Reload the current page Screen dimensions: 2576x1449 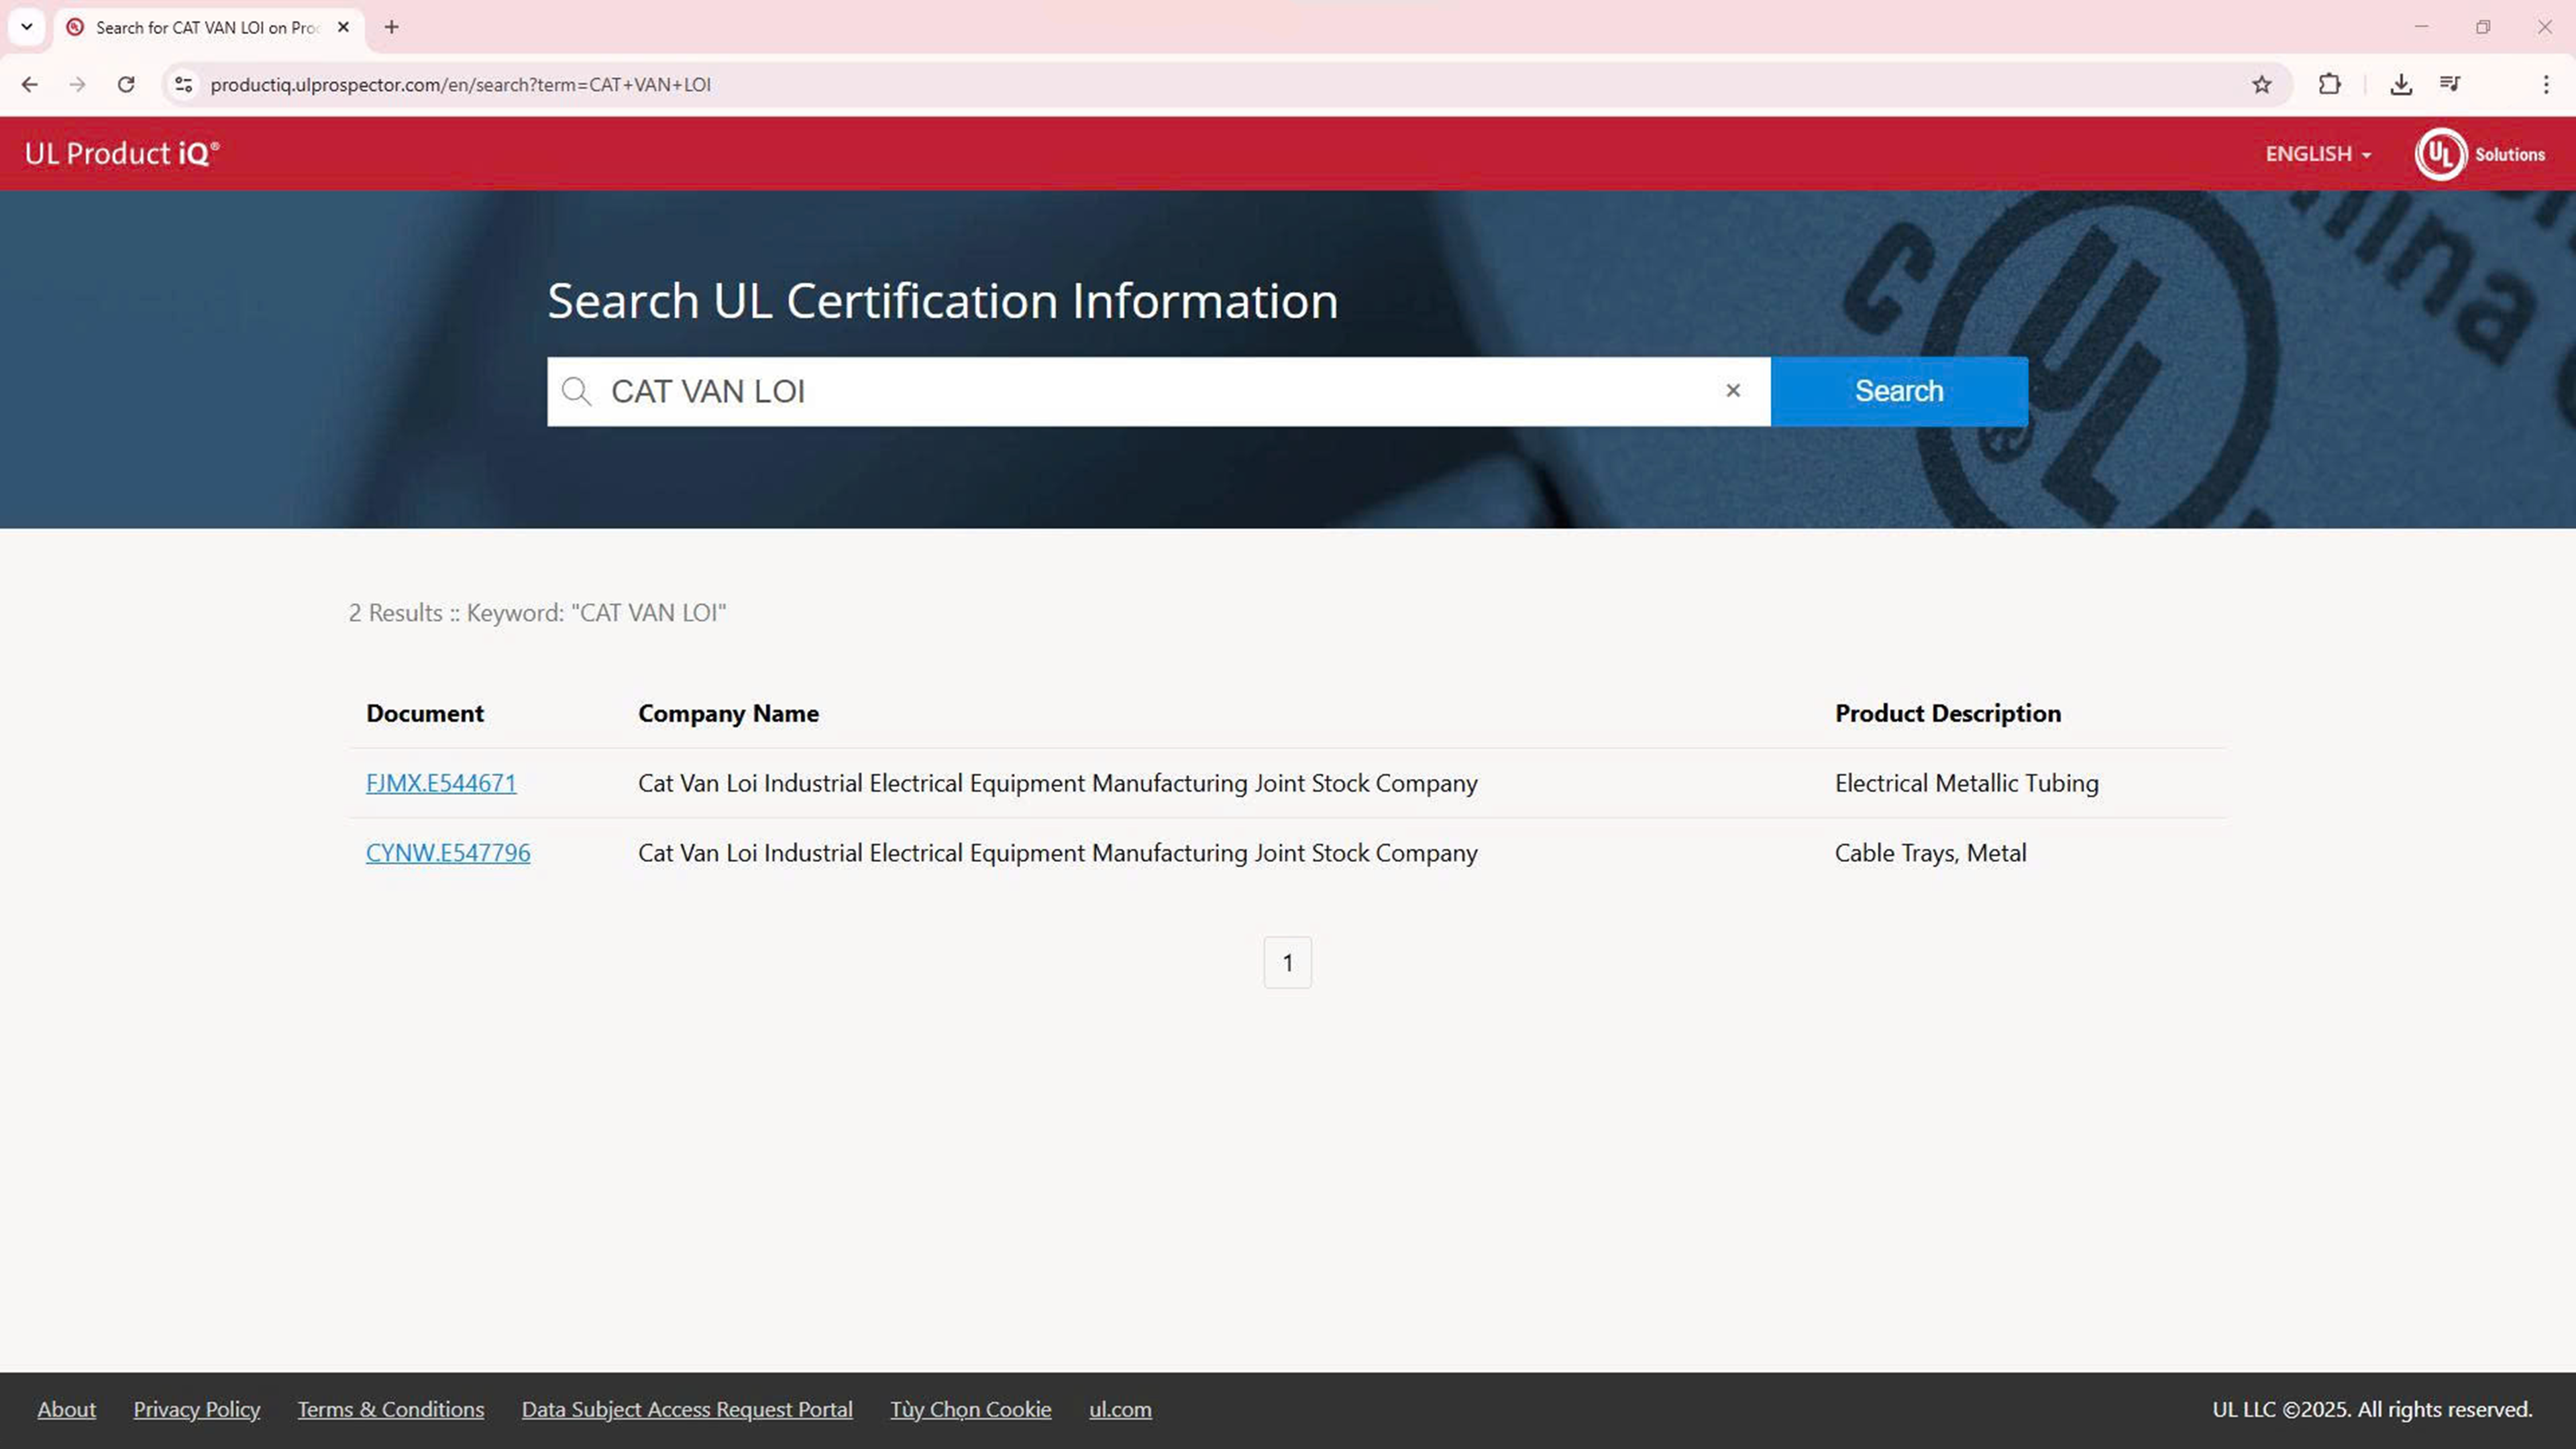pos(126,85)
